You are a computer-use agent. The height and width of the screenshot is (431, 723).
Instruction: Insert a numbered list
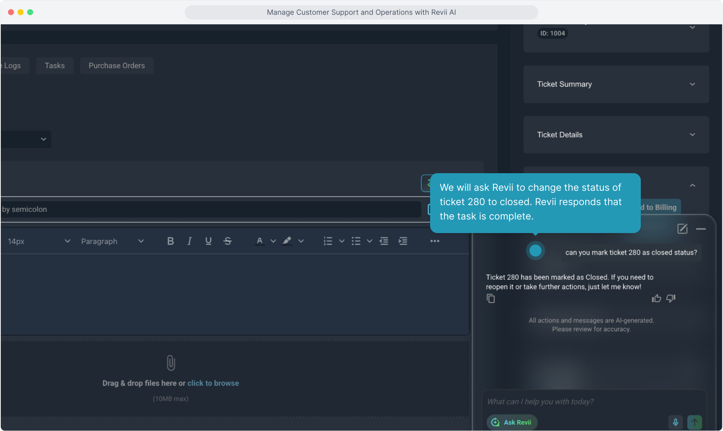[x=328, y=241]
